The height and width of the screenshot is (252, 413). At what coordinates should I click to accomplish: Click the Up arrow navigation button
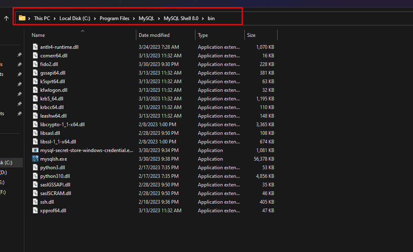click(6, 18)
